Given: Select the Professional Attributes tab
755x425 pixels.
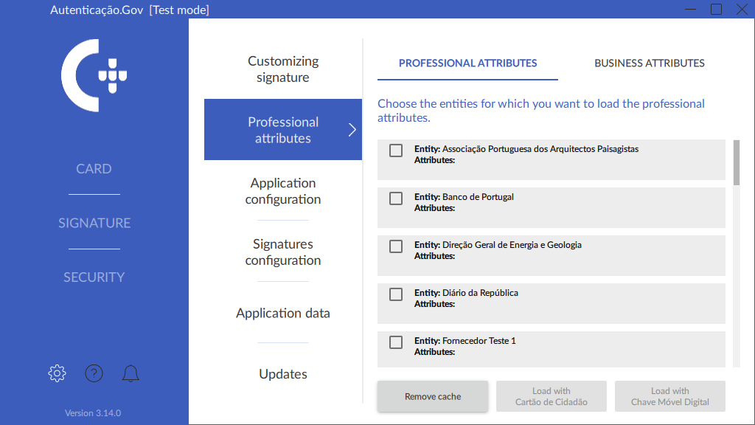Looking at the screenshot, I should 467,63.
